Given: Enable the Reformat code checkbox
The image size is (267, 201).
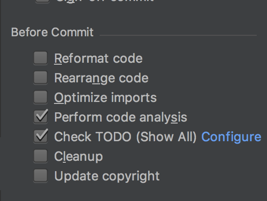Looking at the screenshot, I should coord(41,58).
